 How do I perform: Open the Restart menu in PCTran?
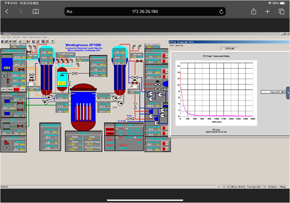pos(17,37)
